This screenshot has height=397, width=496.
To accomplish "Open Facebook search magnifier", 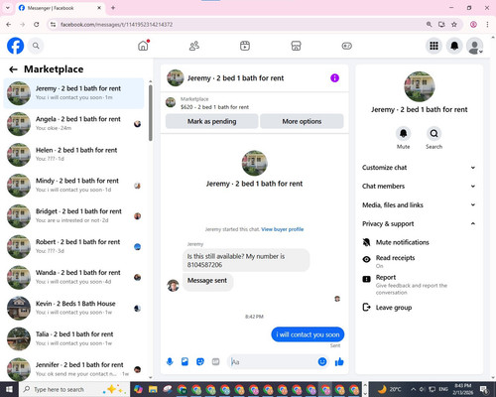I will 36,46.
